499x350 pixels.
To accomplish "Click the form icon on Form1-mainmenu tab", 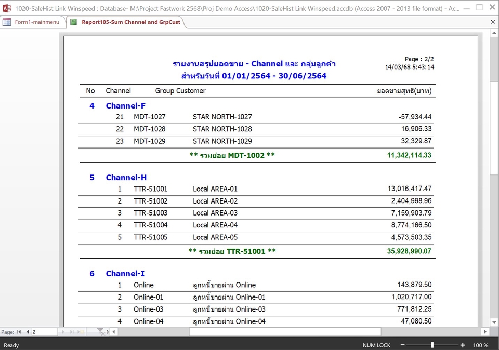I will click(x=6, y=22).
